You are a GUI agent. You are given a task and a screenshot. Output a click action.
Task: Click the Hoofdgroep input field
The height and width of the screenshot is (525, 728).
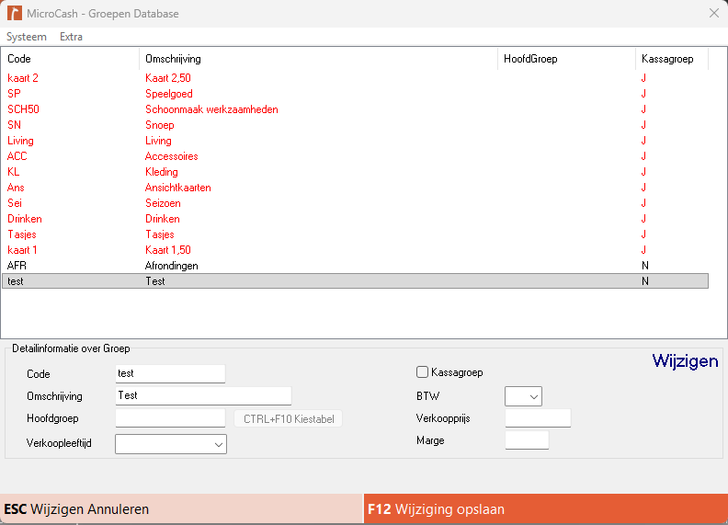tap(170, 418)
